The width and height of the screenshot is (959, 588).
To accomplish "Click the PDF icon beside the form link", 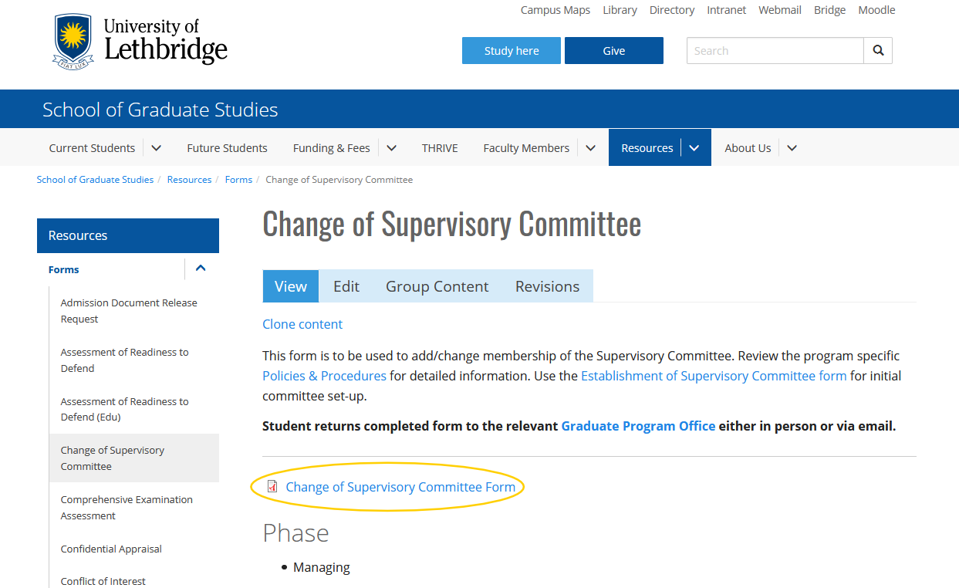I will 272,487.
